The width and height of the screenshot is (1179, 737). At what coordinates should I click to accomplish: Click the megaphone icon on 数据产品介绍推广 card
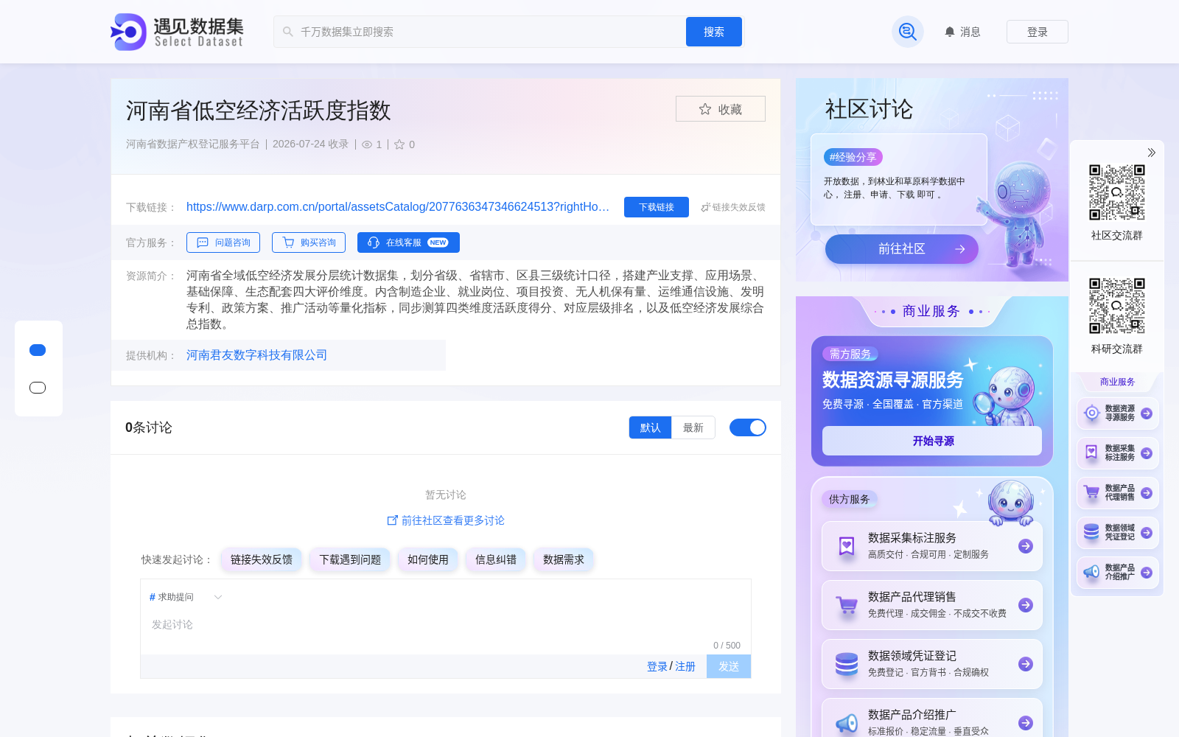click(847, 724)
